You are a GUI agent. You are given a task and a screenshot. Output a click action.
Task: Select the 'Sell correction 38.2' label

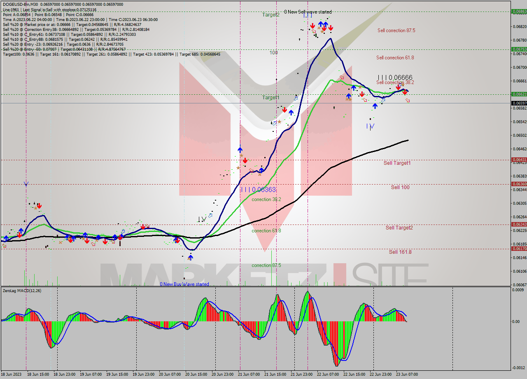(395, 82)
